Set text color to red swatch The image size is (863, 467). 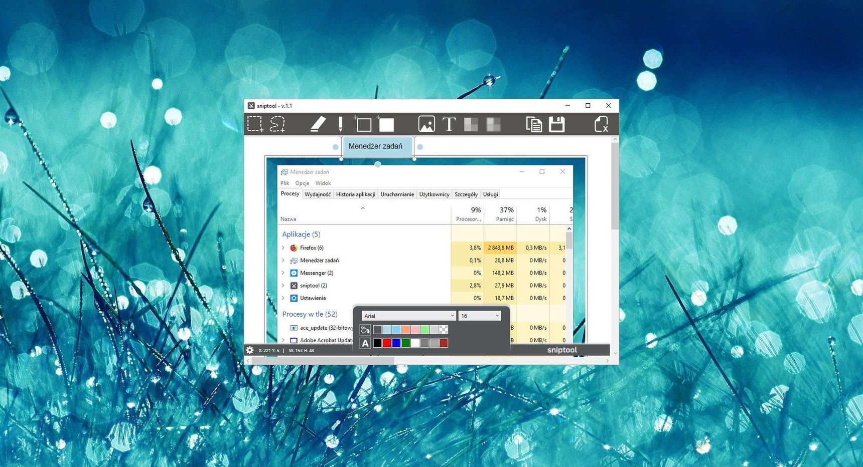coord(387,343)
